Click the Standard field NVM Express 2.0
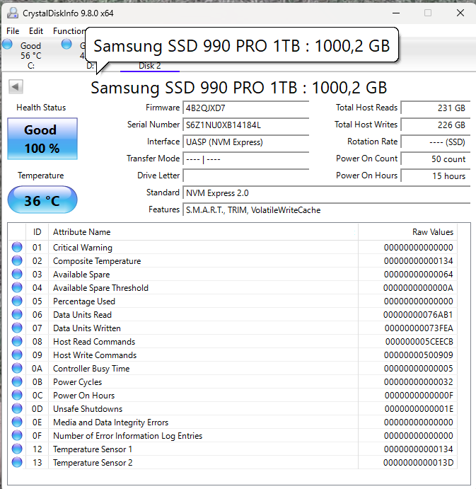Viewport: 476px width, 489px height. click(326, 193)
